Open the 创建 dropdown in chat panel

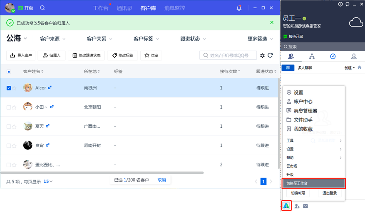[350, 68]
